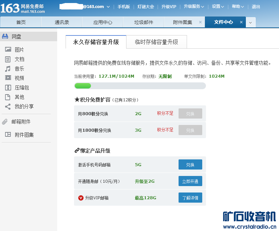
Task: Open 音乐 category in sidebar
Action: point(19,69)
